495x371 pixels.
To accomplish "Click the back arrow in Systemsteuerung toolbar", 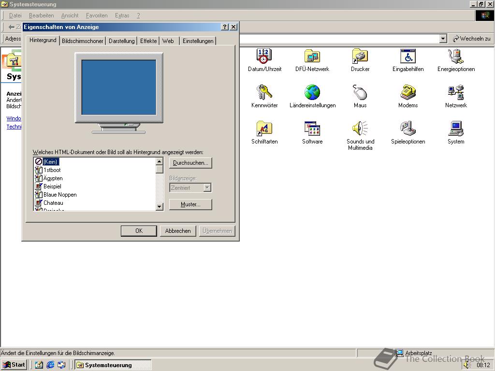I will tap(12, 27).
